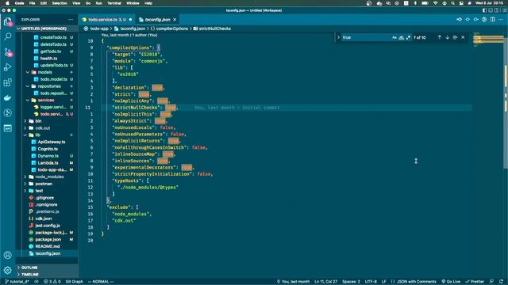Open the timeline clock icon in editor toolbar

[484, 19]
